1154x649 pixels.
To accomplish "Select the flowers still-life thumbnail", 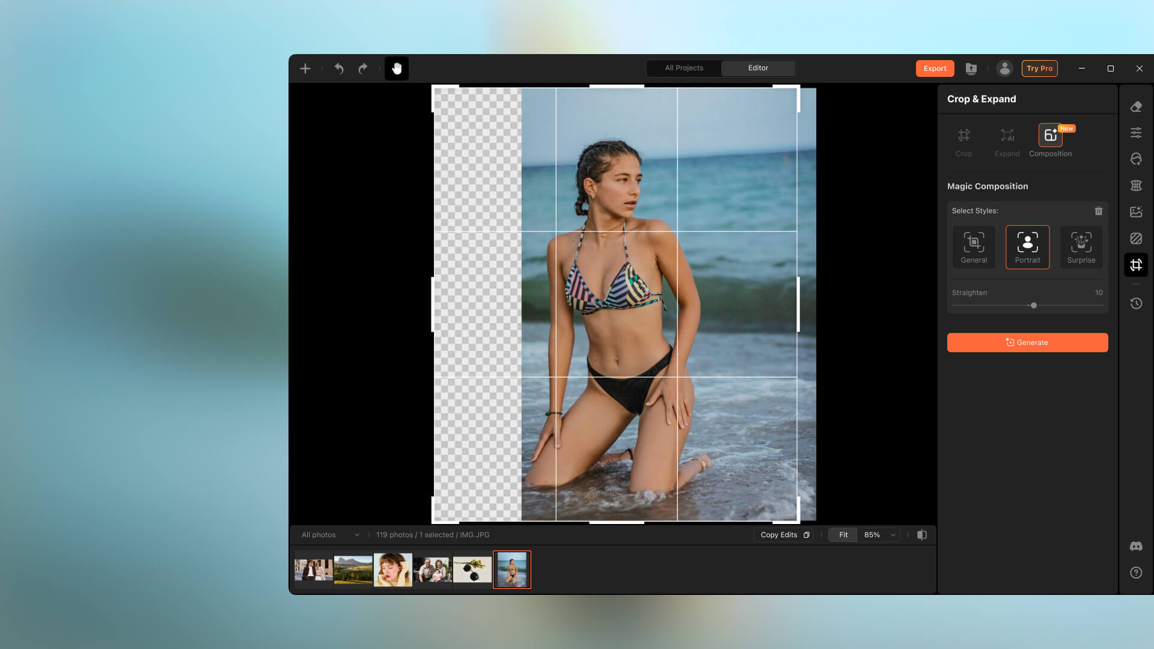I will click(x=472, y=570).
